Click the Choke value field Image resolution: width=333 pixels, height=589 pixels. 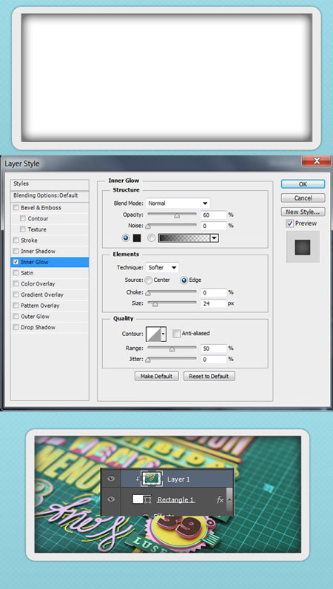(213, 292)
